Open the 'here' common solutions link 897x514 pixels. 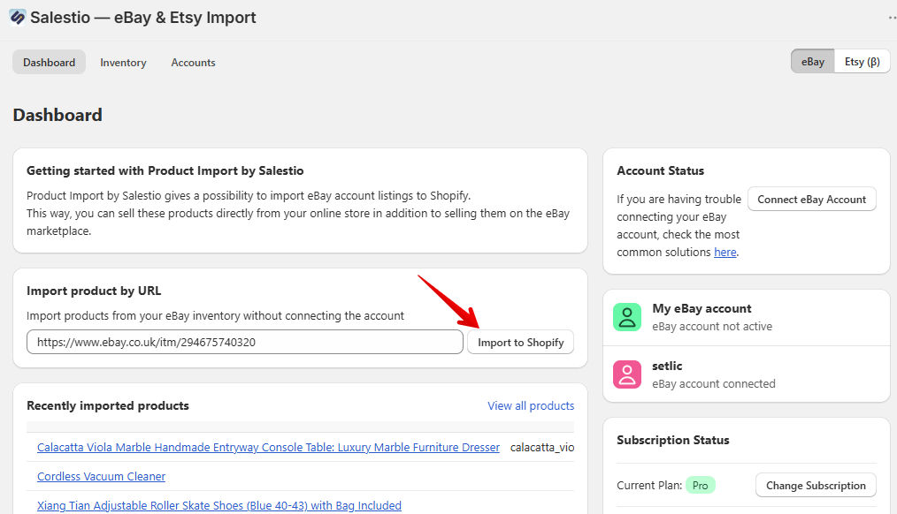(x=724, y=252)
